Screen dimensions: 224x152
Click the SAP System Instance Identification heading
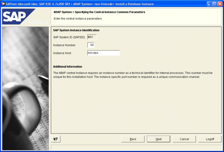[x=76, y=30]
